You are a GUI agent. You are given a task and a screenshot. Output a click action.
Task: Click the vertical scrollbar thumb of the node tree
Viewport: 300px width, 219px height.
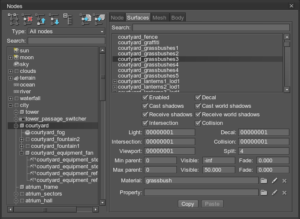pos(103,77)
